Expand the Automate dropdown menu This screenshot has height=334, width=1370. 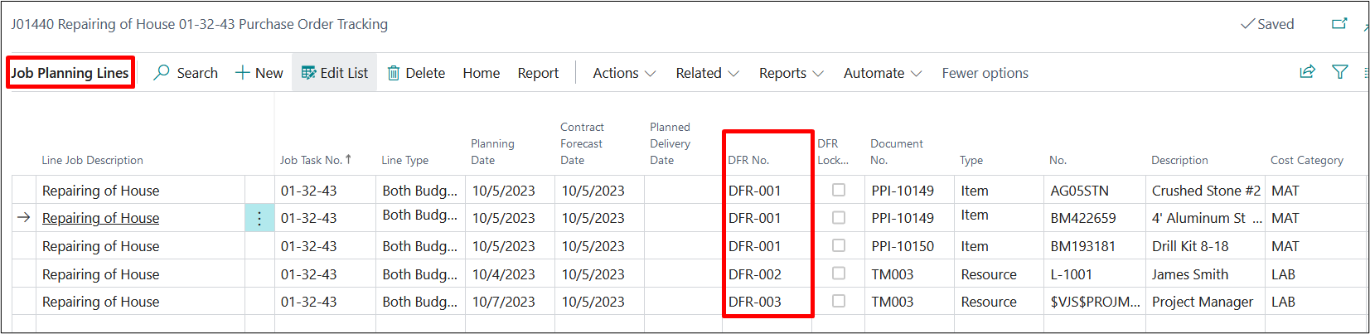click(882, 73)
